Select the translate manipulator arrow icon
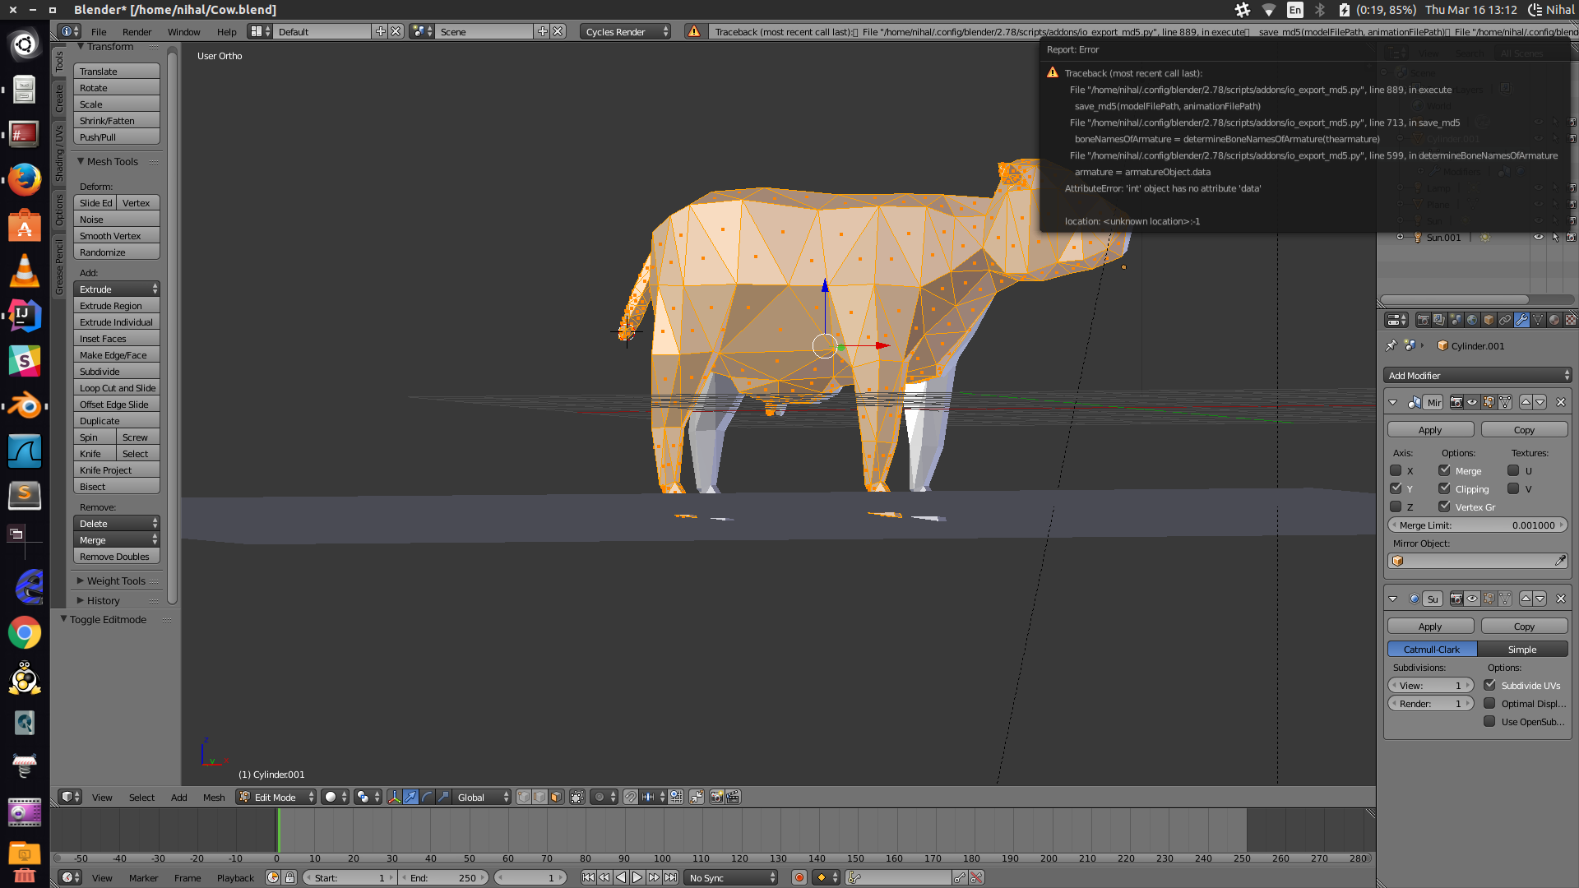Image resolution: width=1579 pixels, height=888 pixels. coord(410,797)
